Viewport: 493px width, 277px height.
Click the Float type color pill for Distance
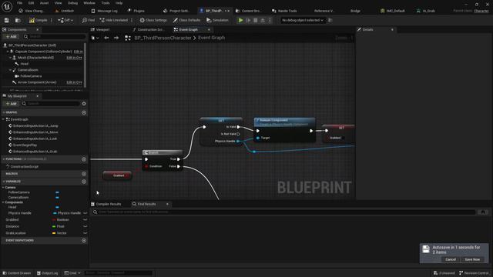click(54, 226)
